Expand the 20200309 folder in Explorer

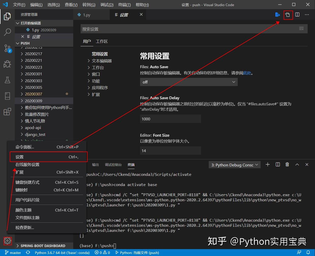[34, 101]
